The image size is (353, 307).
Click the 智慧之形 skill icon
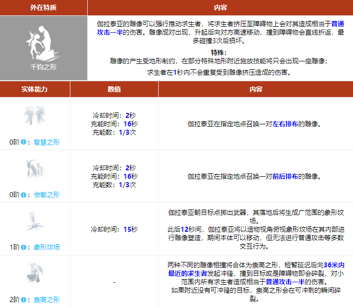pyautogui.click(x=35, y=115)
